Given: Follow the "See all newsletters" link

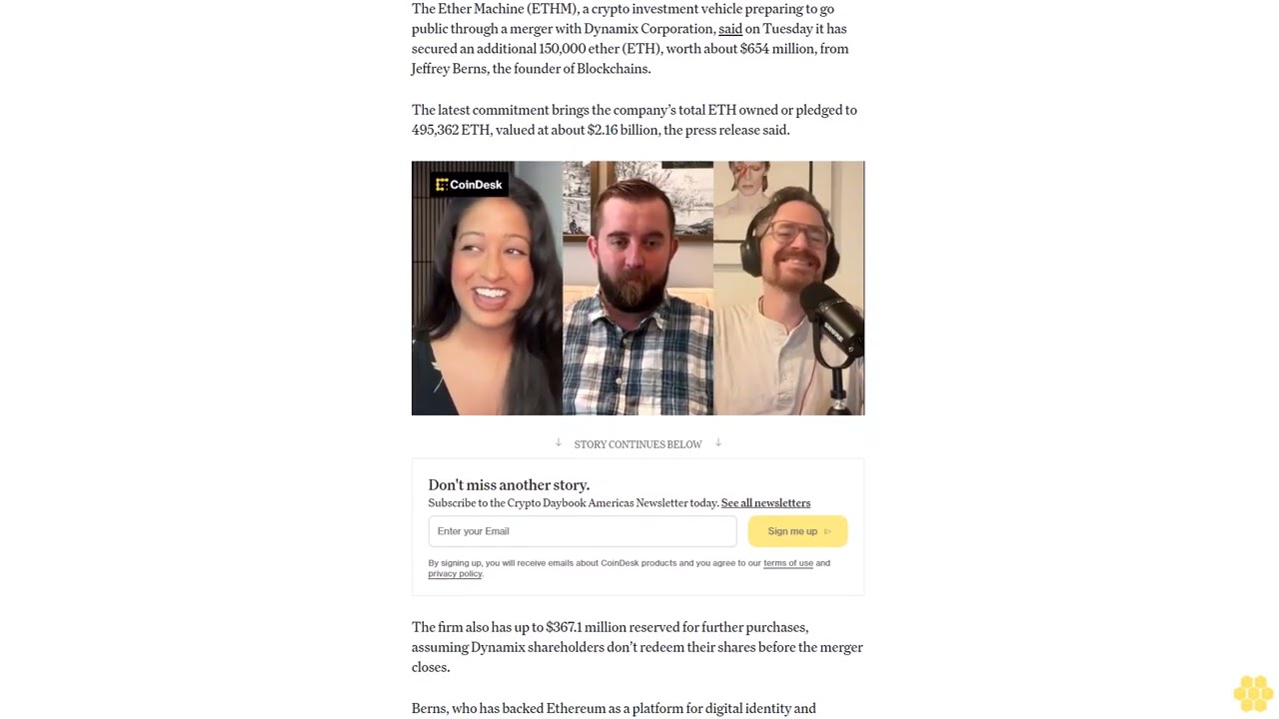Looking at the screenshot, I should tap(765, 503).
